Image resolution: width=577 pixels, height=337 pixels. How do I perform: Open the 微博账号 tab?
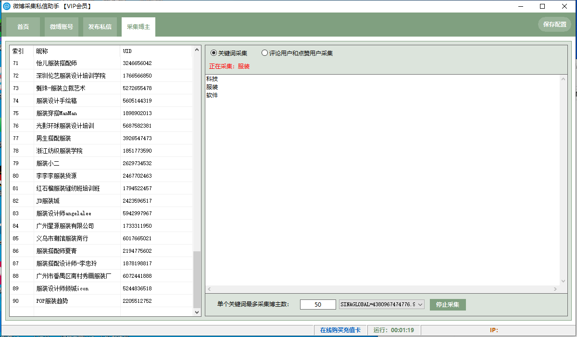click(62, 27)
